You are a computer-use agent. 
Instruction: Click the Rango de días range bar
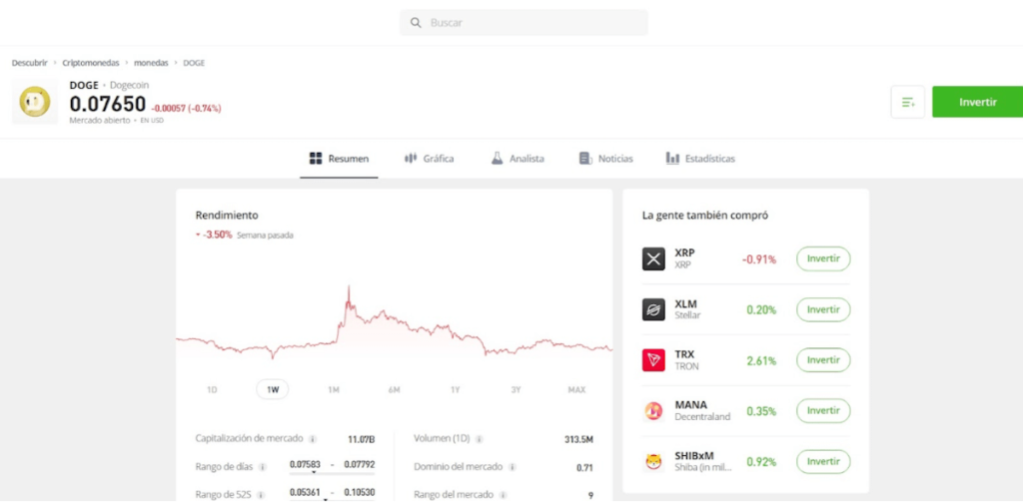point(332,473)
